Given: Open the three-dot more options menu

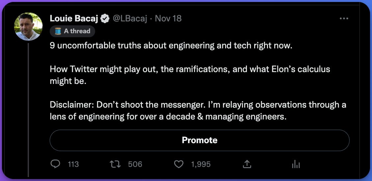Looking at the screenshot, I should click(344, 18).
